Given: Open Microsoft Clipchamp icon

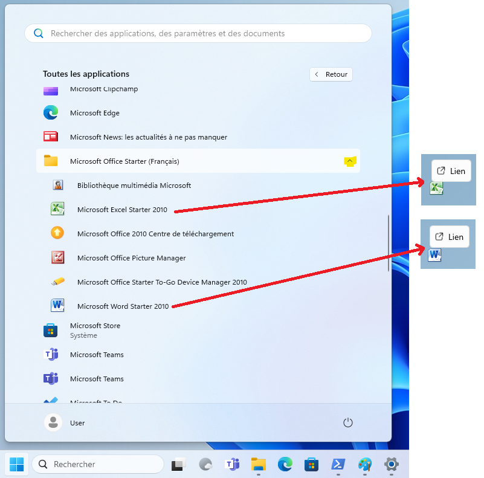Looking at the screenshot, I should (x=51, y=91).
